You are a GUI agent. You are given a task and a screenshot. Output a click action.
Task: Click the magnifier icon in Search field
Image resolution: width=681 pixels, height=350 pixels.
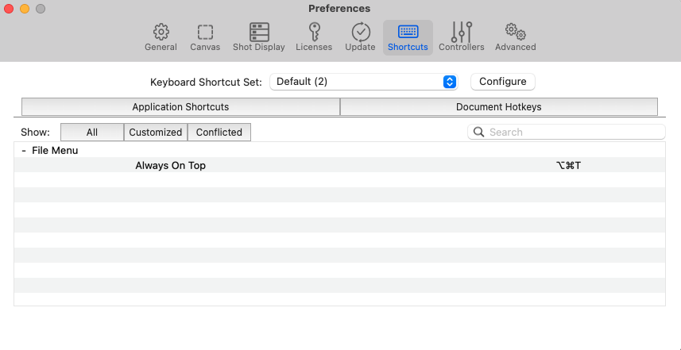coord(478,132)
